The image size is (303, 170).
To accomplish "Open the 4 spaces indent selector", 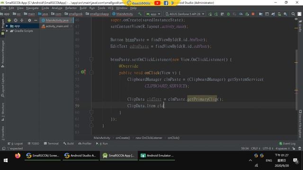I will click(283, 148).
